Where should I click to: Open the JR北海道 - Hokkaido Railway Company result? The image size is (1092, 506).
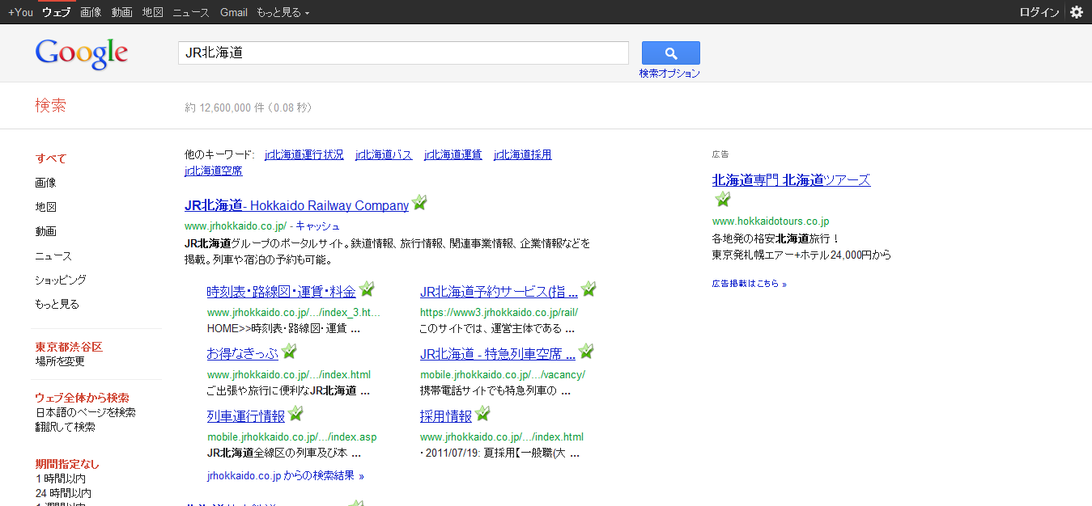point(296,205)
